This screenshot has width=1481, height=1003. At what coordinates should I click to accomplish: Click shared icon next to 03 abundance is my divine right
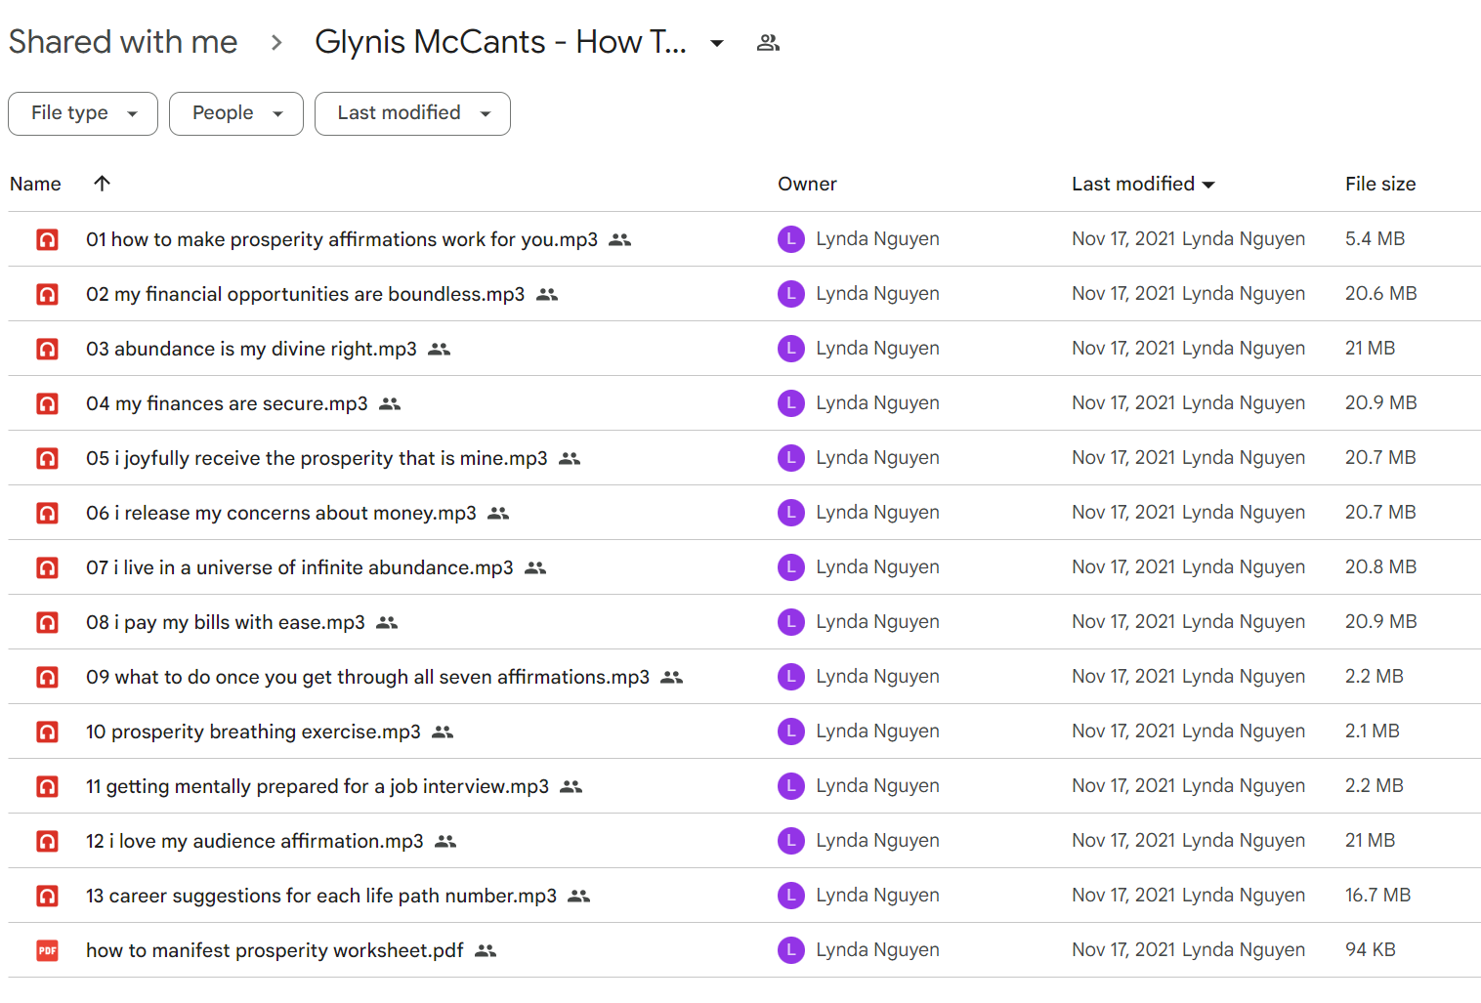(440, 350)
